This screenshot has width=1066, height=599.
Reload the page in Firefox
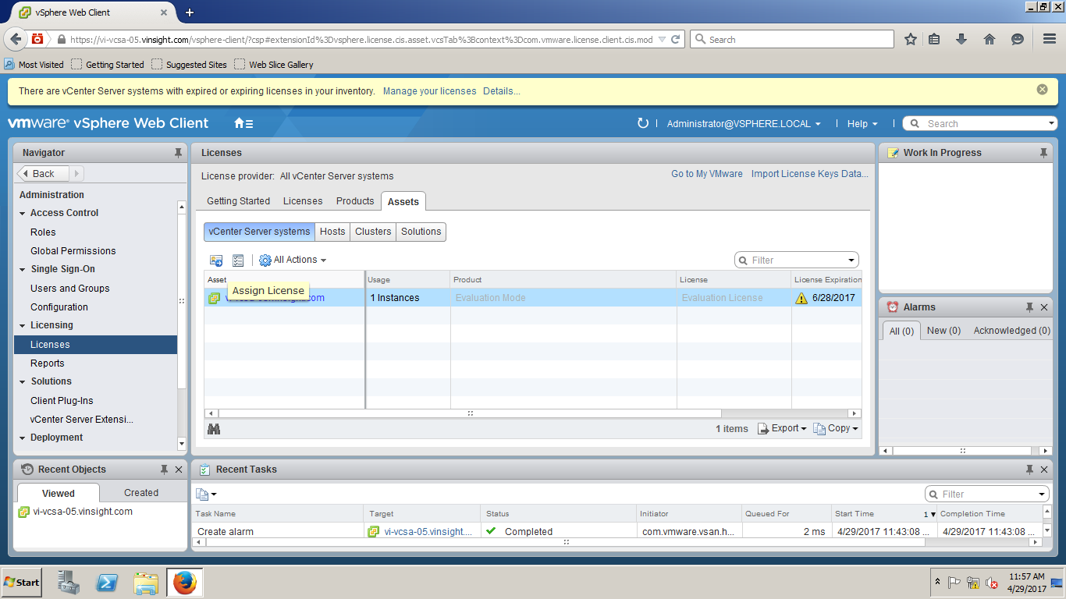[x=676, y=39]
